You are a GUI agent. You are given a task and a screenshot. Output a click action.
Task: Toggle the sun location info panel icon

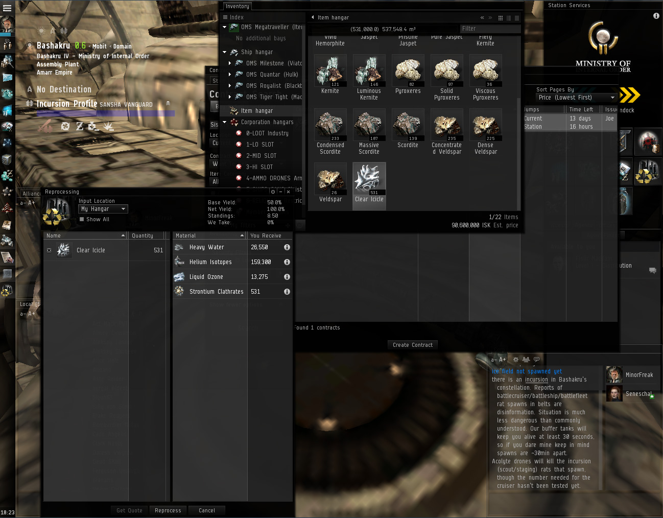coord(42,31)
